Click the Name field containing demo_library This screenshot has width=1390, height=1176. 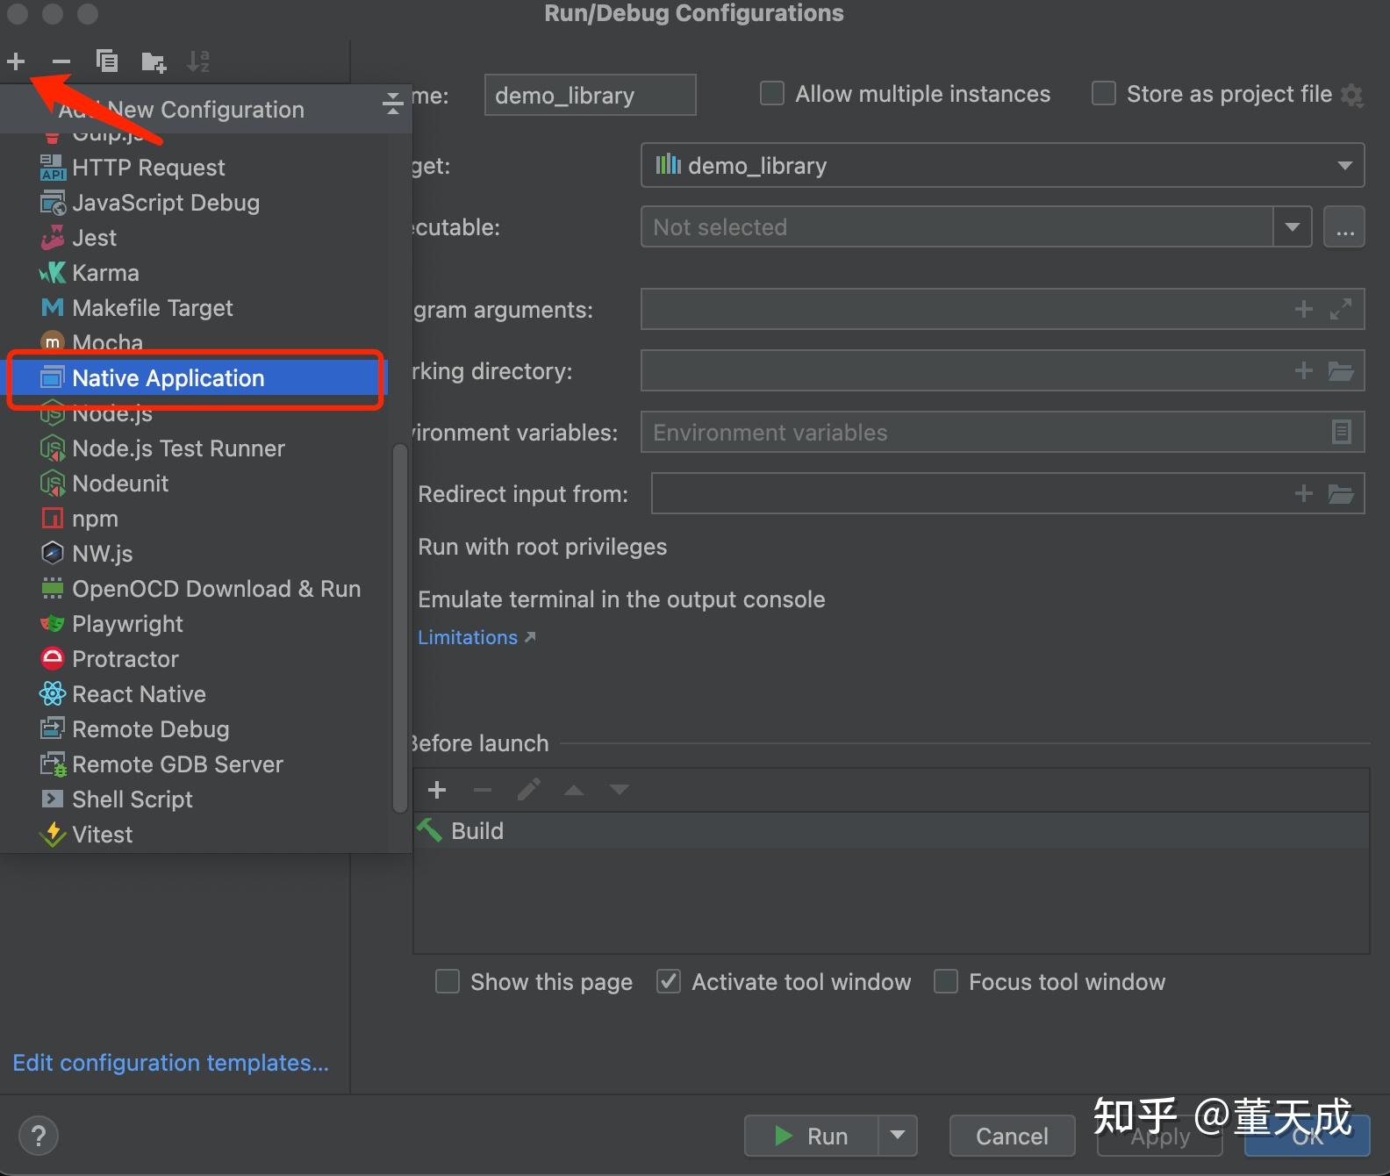click(590, 95)
